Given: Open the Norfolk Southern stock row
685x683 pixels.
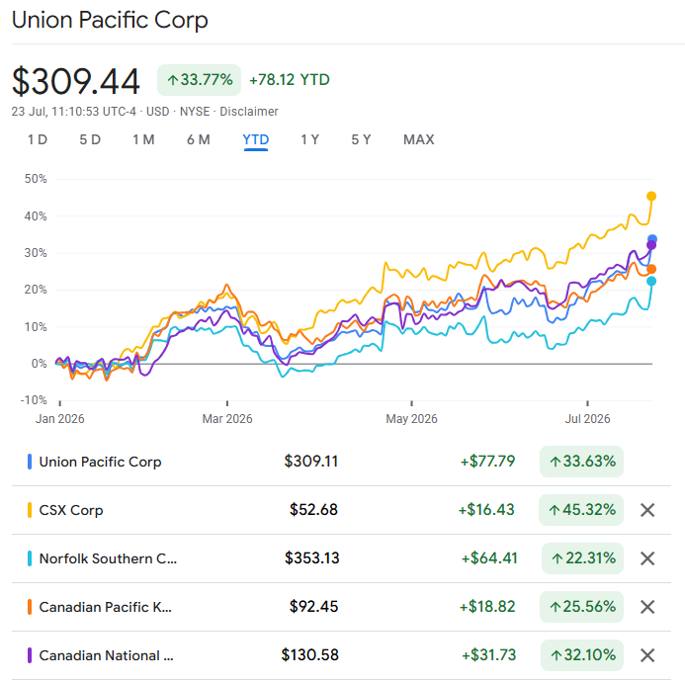Looking at the screenshot, I should click(341, 558).
